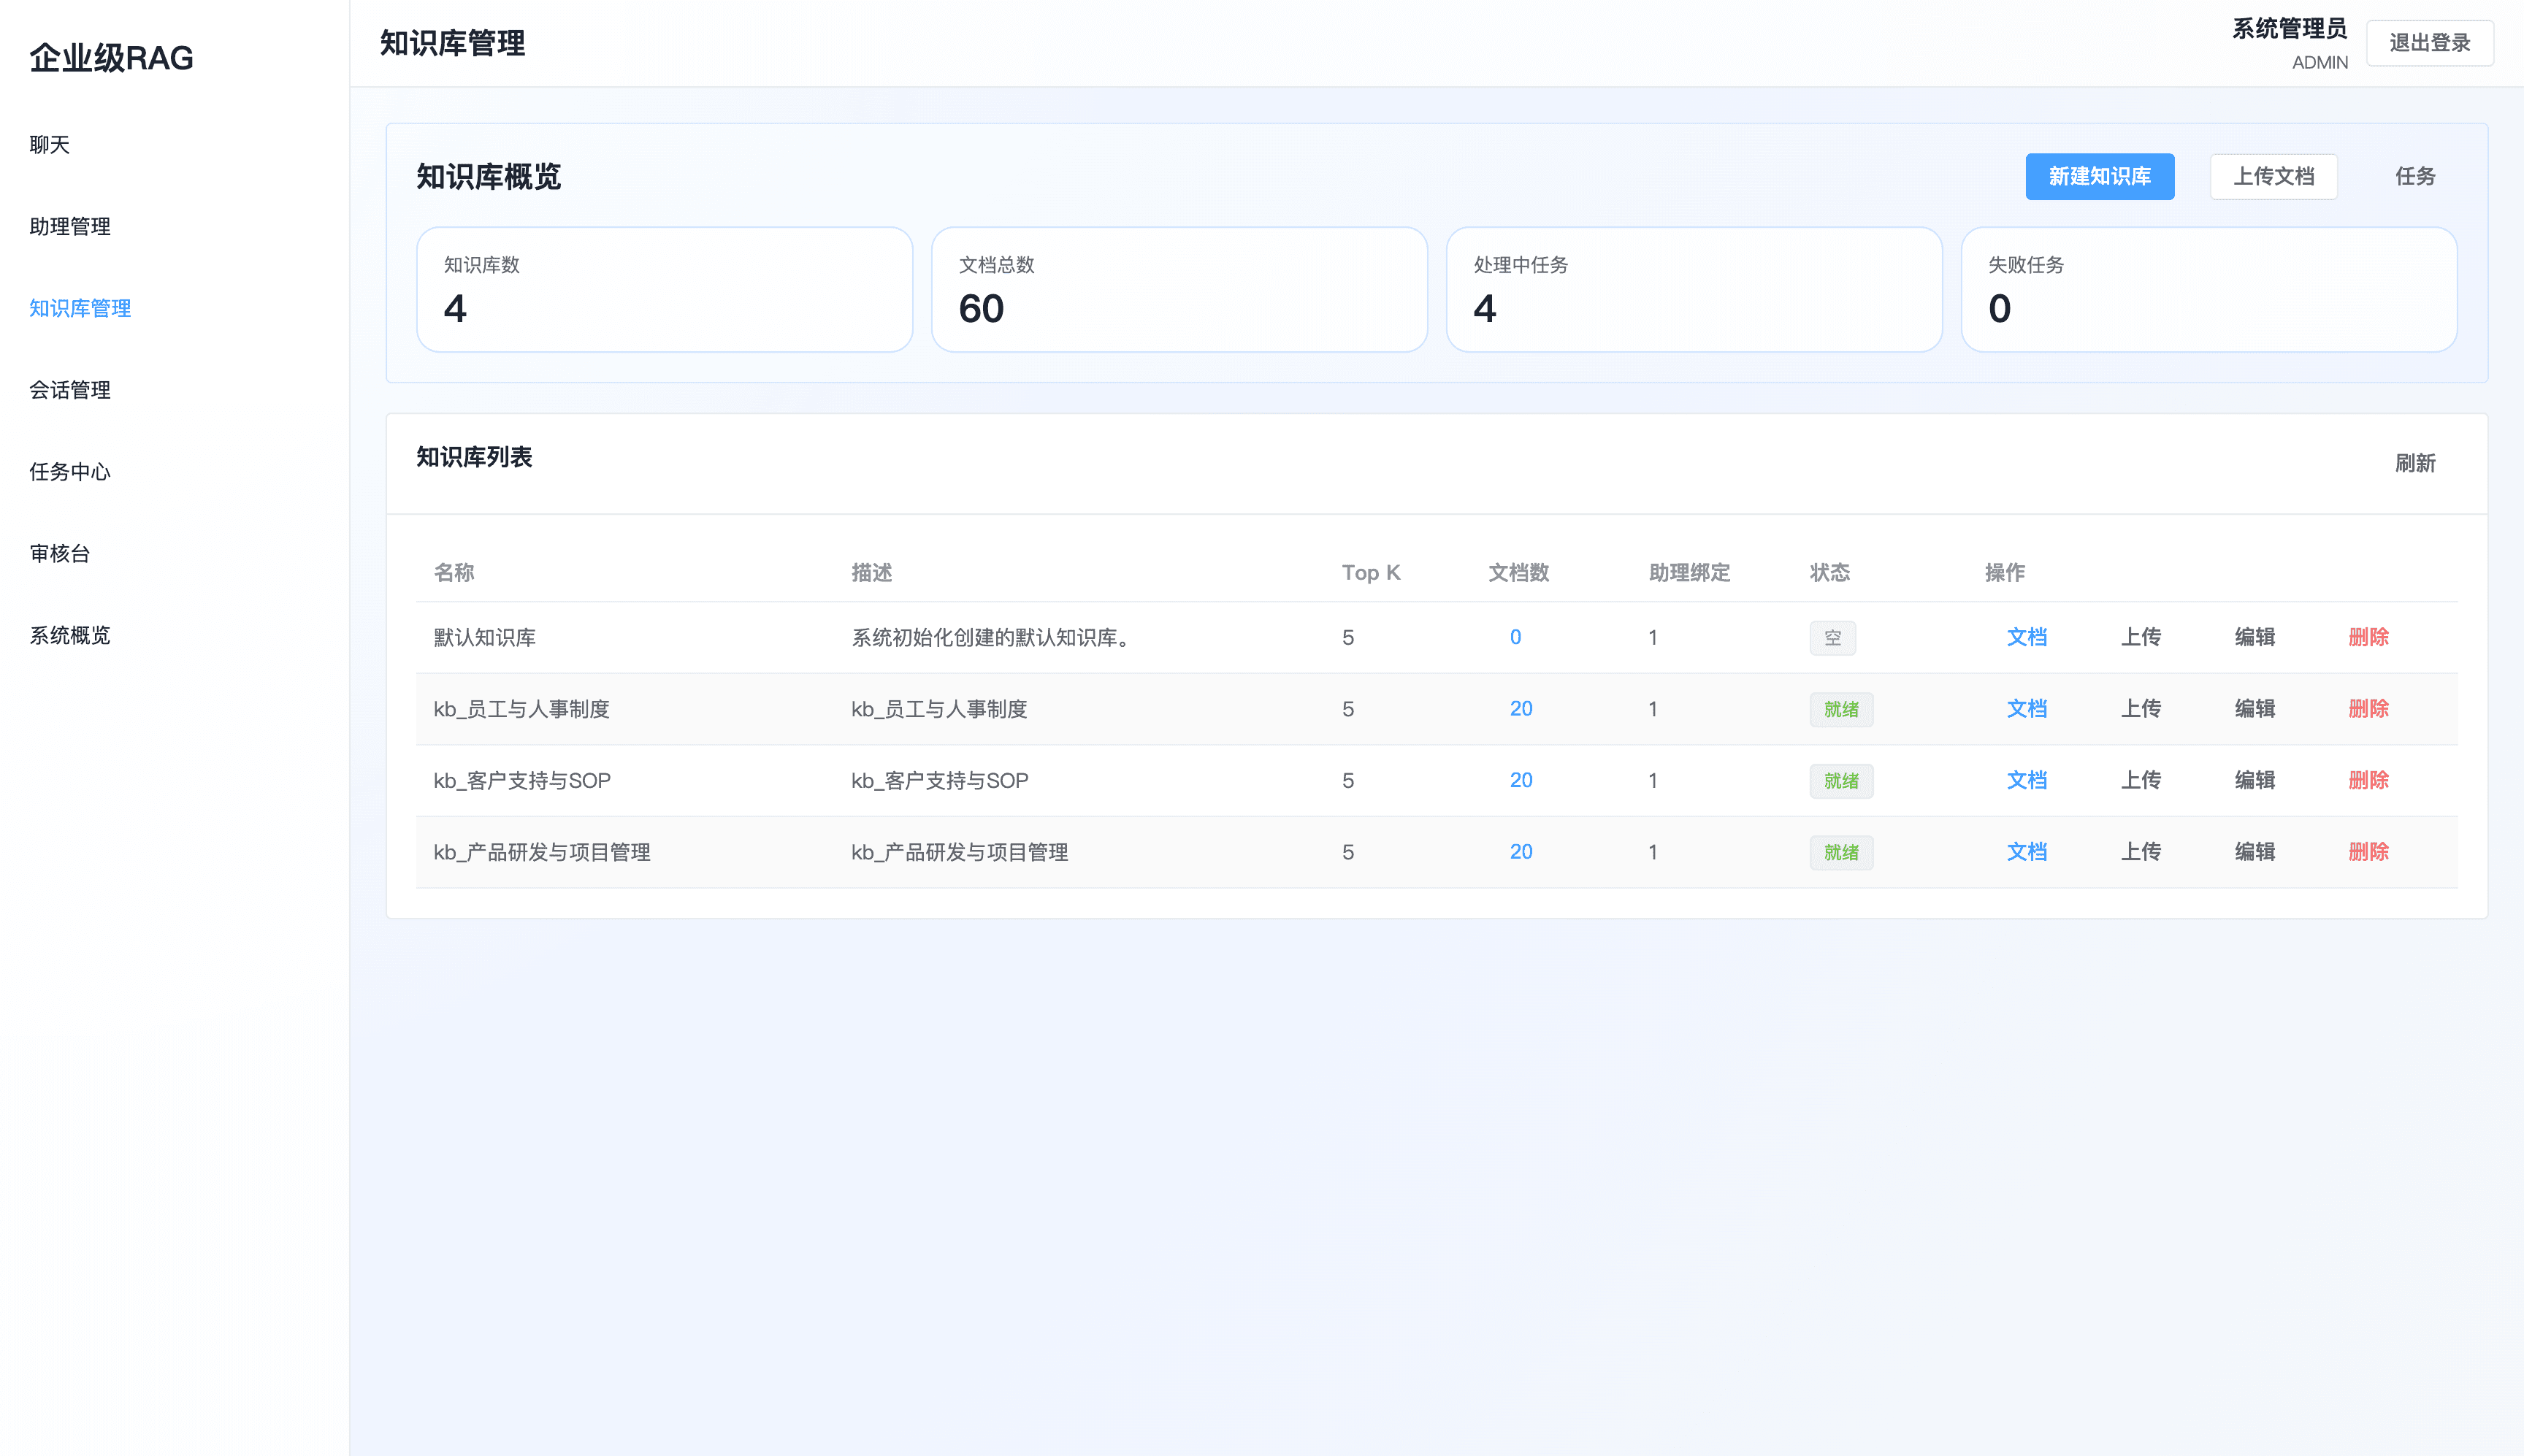This screenshot has width=2524, height=1456.
Task: Click the 默认知识库 name cell
Action: pyautogui.click(x=484, y=637)
